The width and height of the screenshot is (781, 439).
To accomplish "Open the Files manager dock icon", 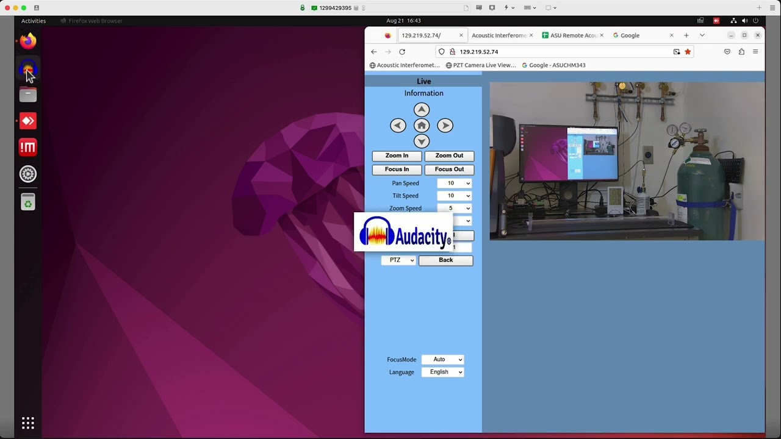I will 27,95.
